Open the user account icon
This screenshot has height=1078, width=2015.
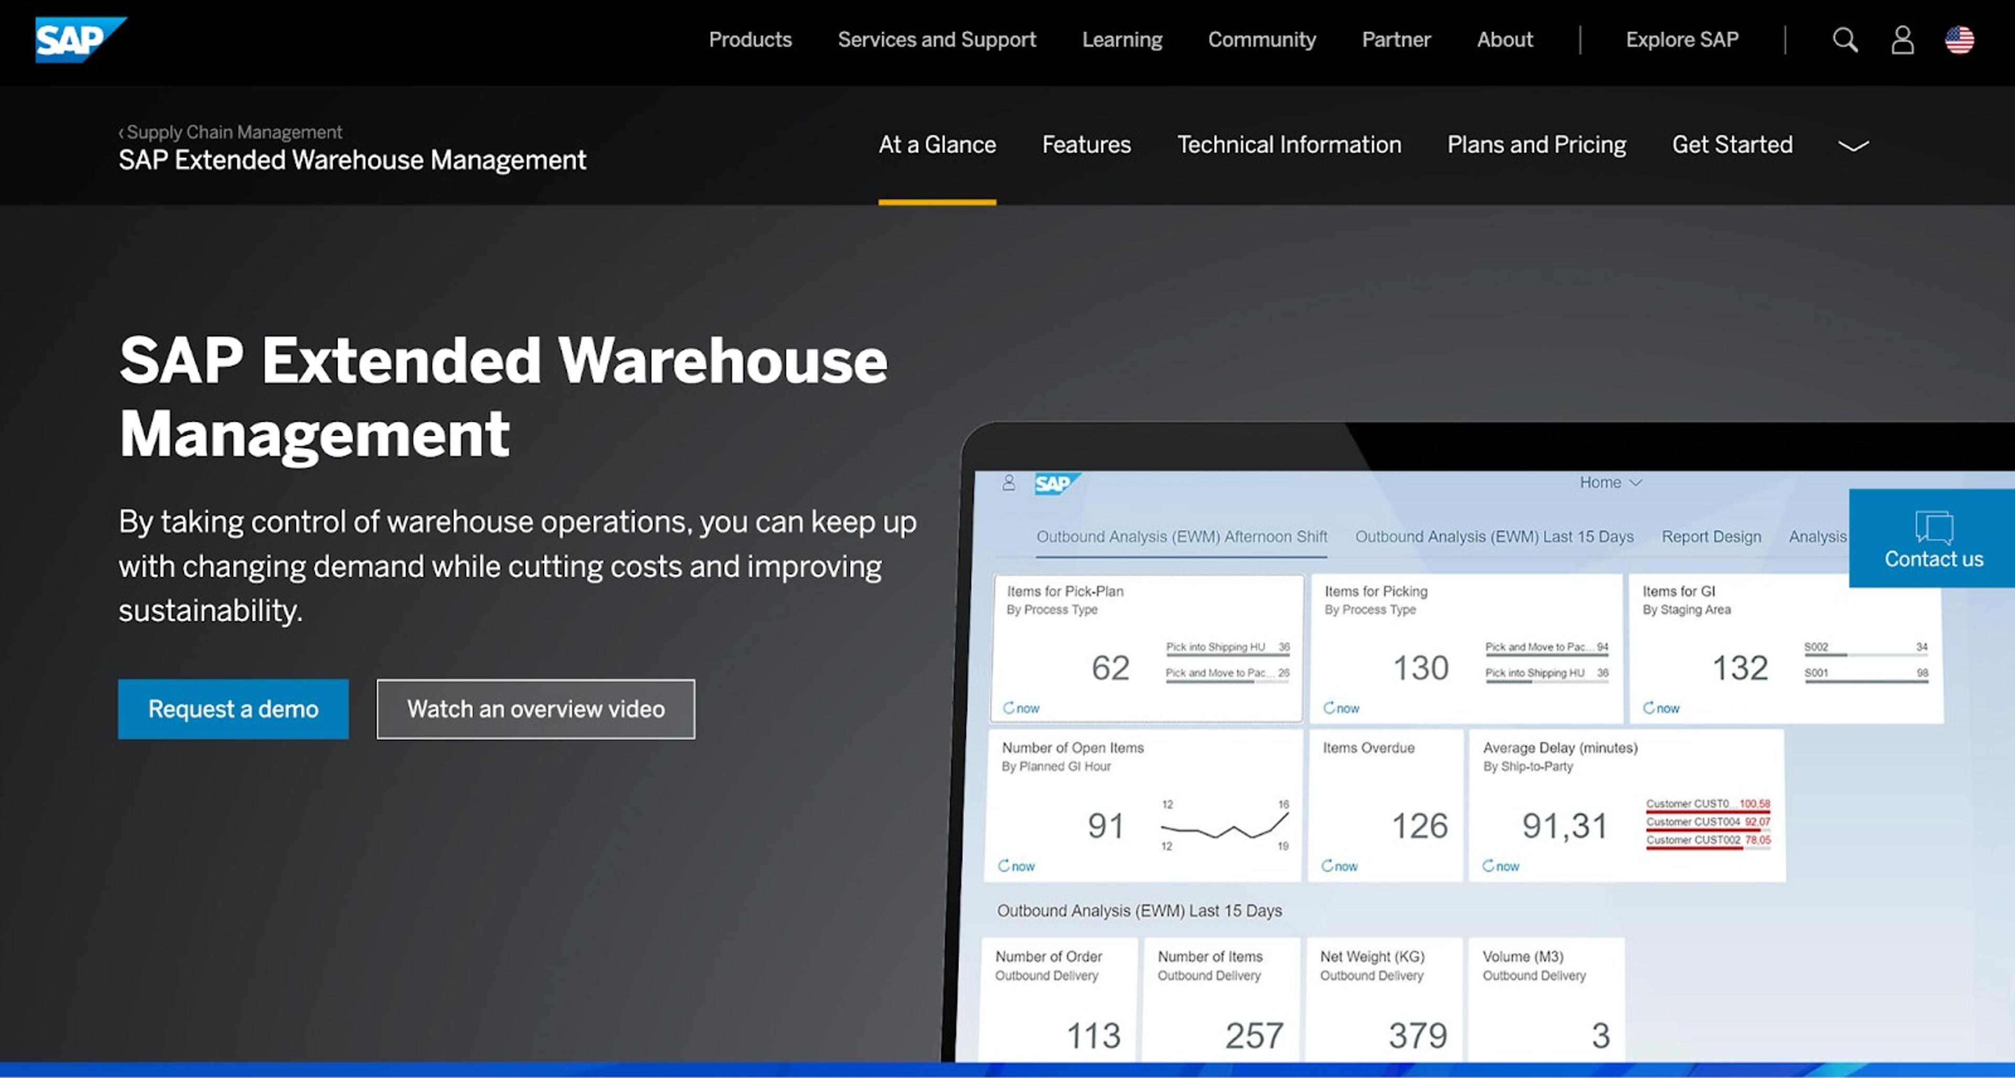tap(1902, 39)
